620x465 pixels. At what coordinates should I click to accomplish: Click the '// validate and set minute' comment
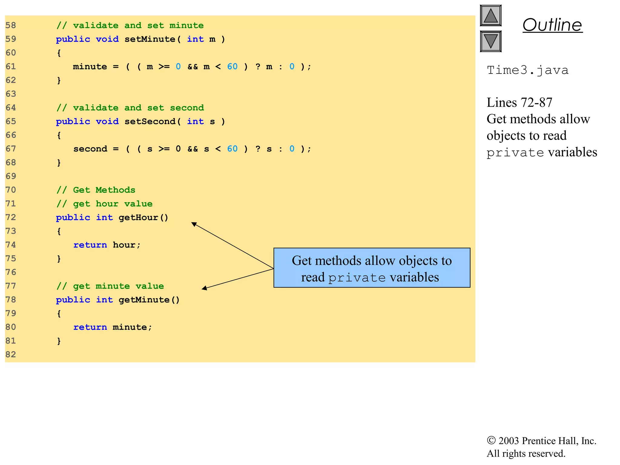tap(130, 25)
